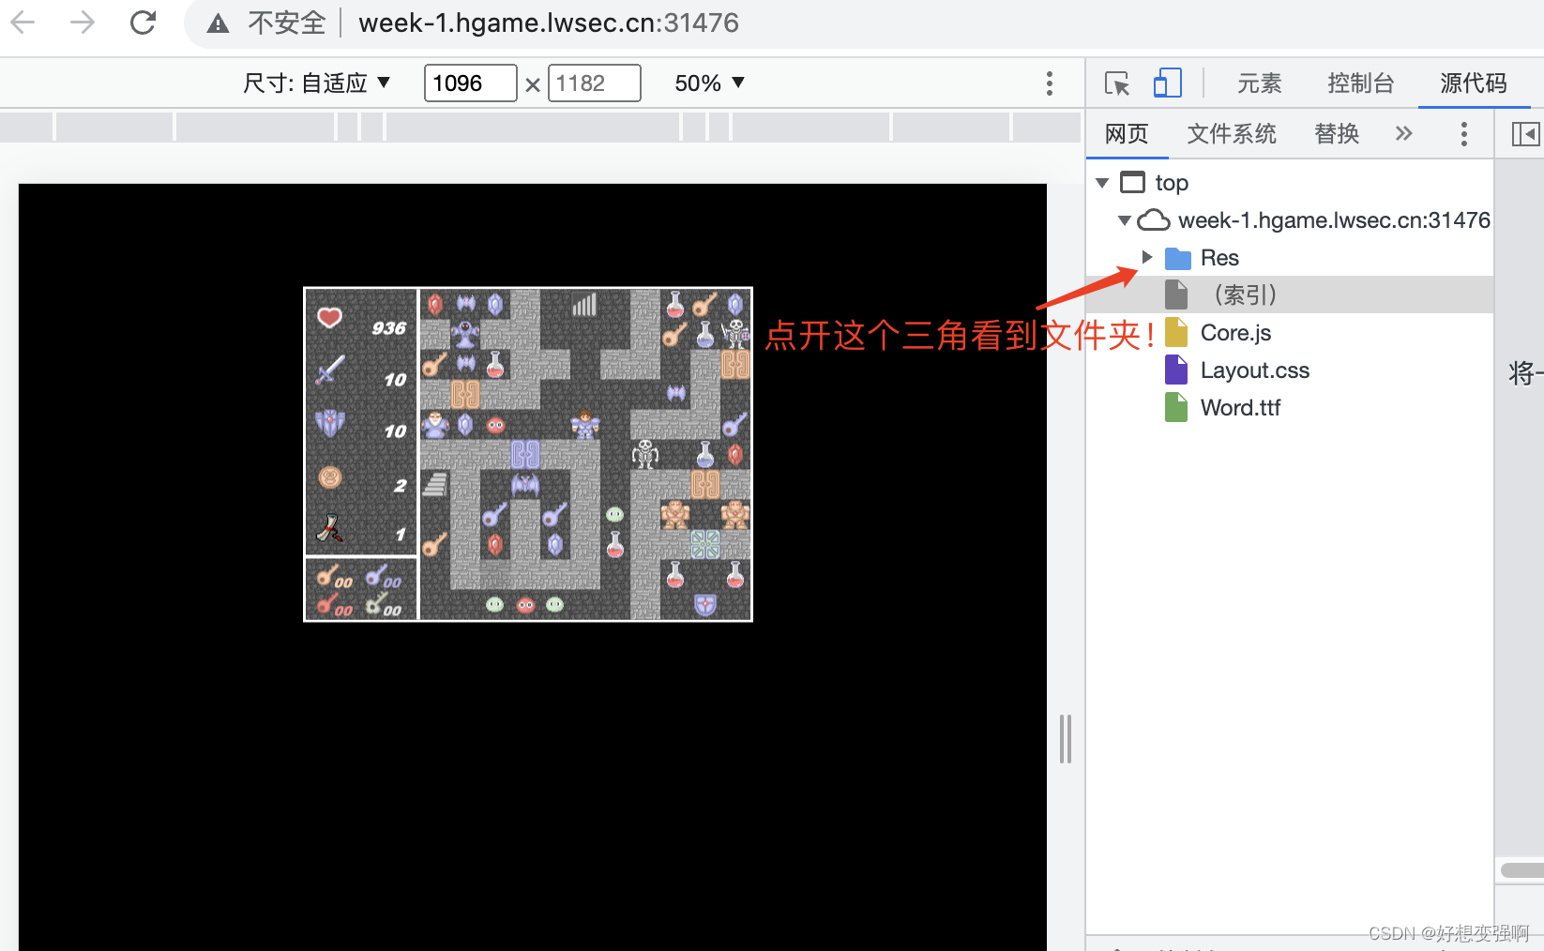Go back with the browser back arrow
Screen dimensions: 1544x951
coord(23,23)
